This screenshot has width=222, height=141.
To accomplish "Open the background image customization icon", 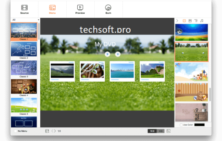I will pos(184,21).
